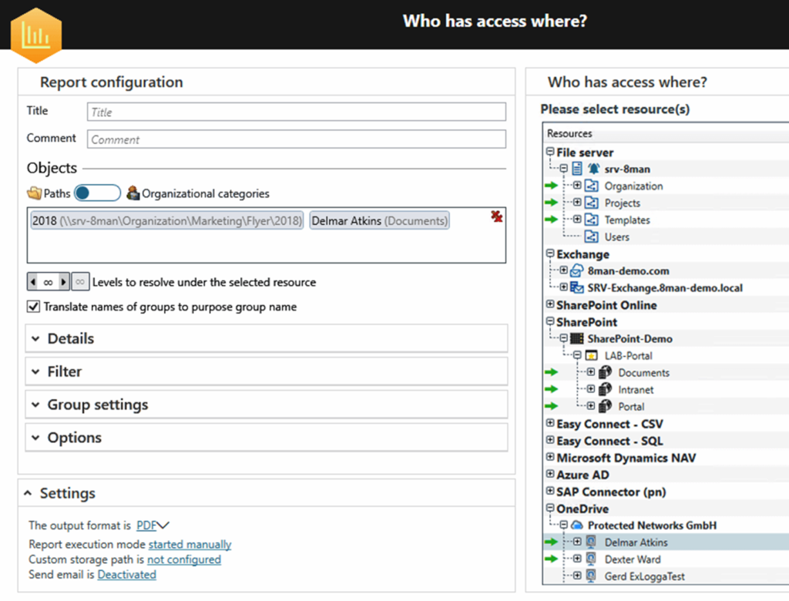Expand the Easy Connect - SQL node
The height and width of the screenshot is (601, 789).
pyautogui.click(x=550, y=440)
